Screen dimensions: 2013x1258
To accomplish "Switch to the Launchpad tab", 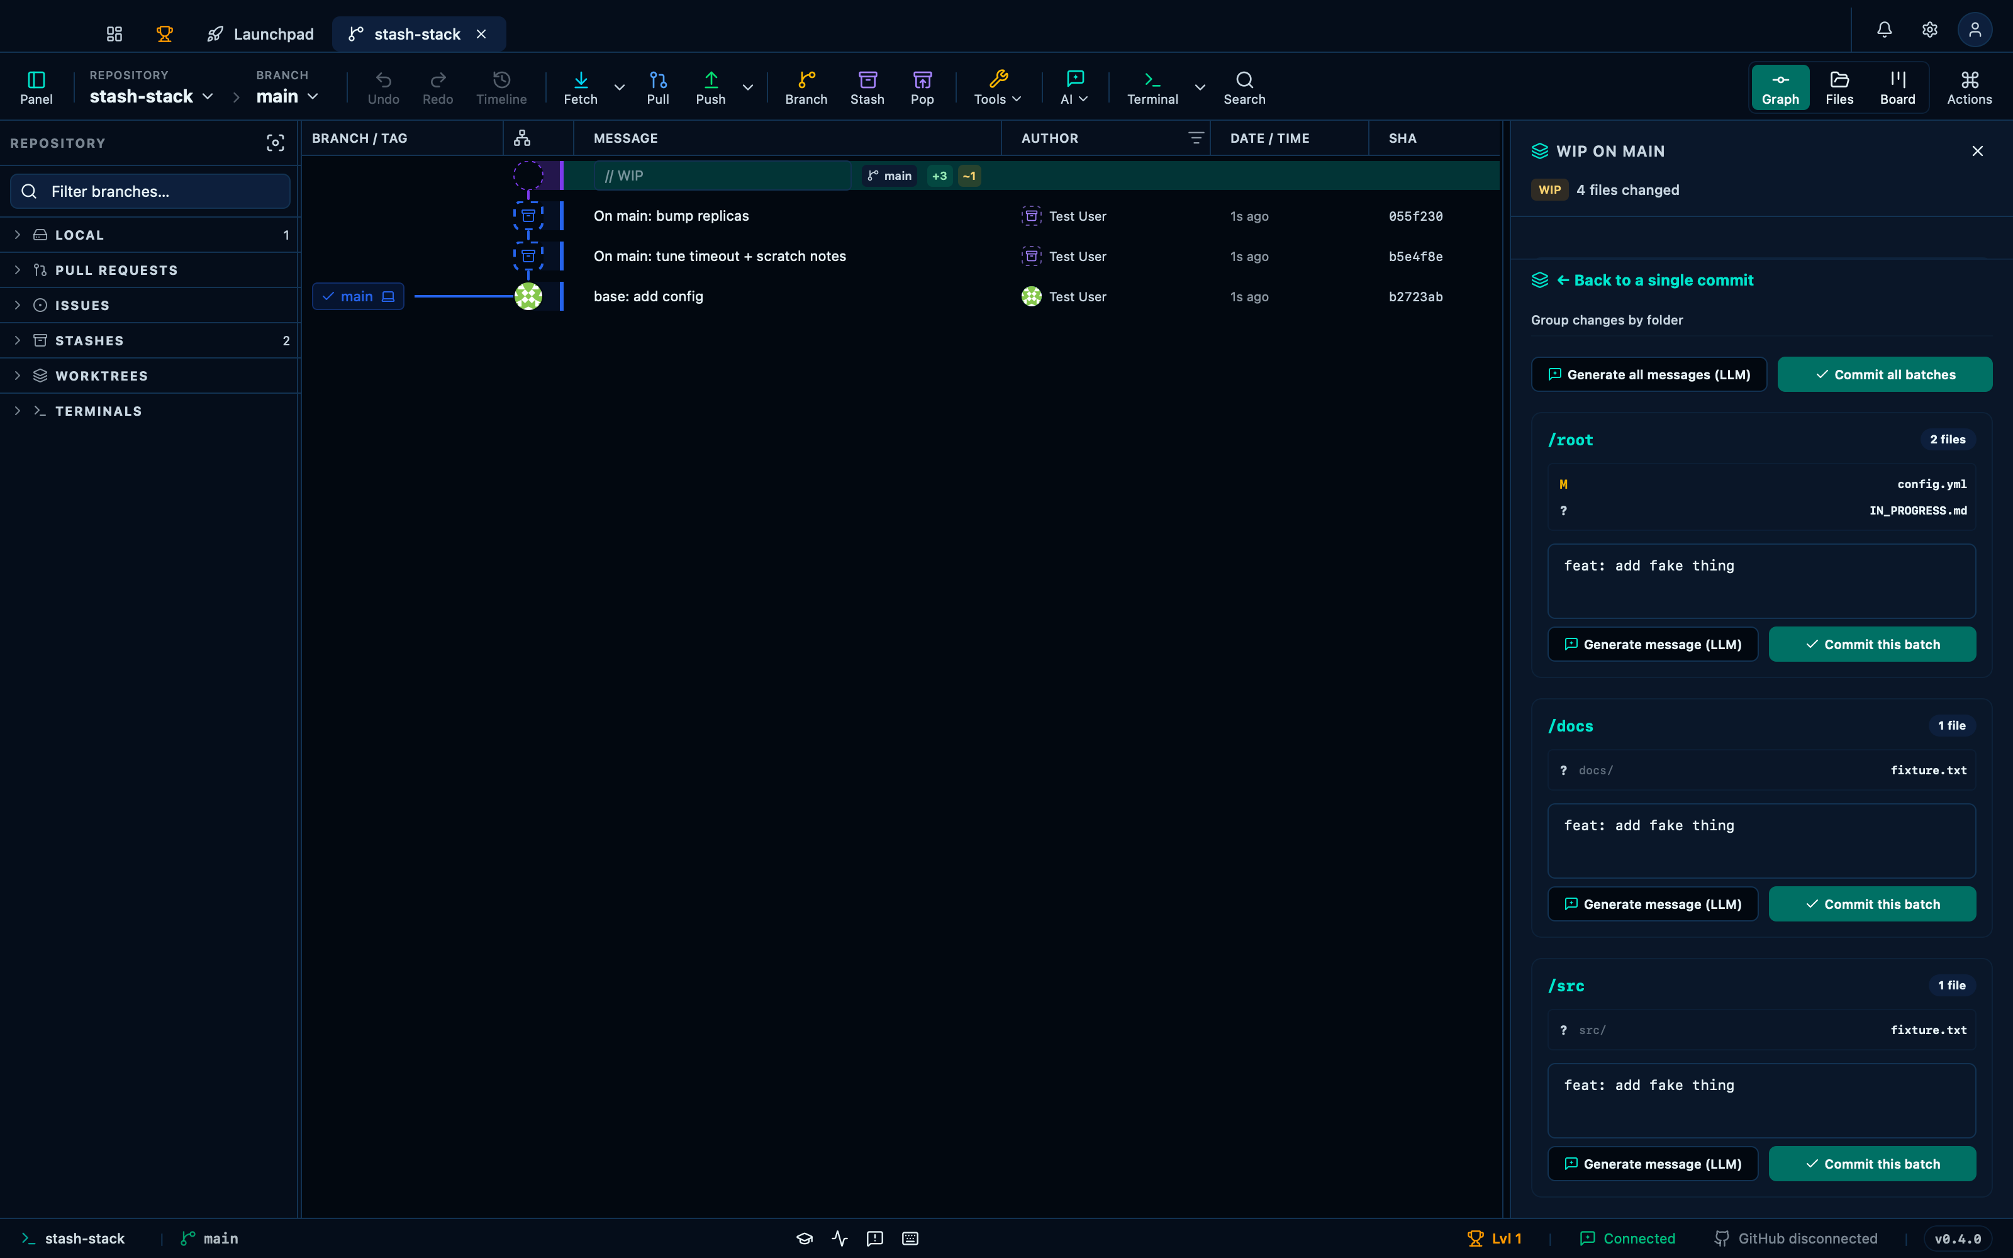I will click(260, 34).
